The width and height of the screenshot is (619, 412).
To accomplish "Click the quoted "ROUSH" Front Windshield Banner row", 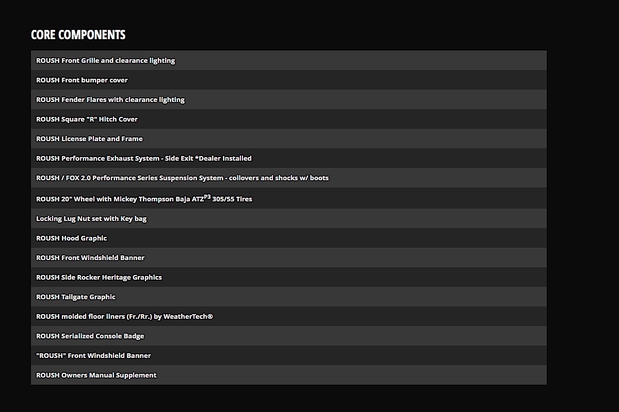I will pyautogui.click(x=289, y=355).
